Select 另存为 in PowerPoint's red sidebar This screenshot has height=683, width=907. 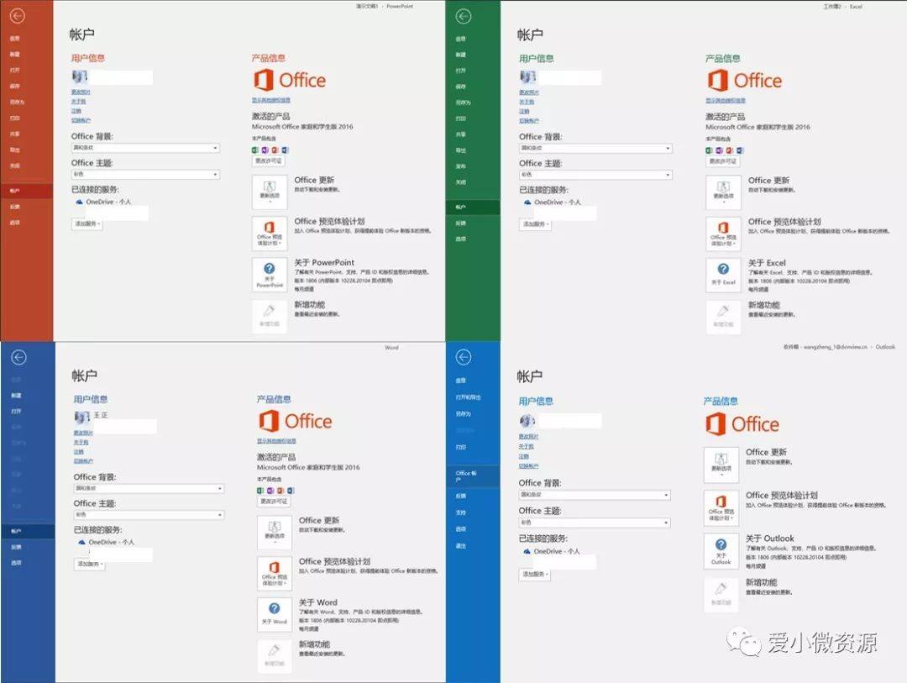[18, 102]
